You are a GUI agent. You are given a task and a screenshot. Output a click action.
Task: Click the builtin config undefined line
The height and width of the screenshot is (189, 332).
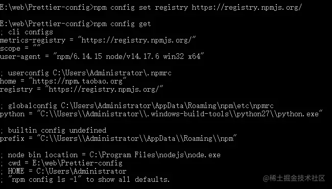[53, 130]
